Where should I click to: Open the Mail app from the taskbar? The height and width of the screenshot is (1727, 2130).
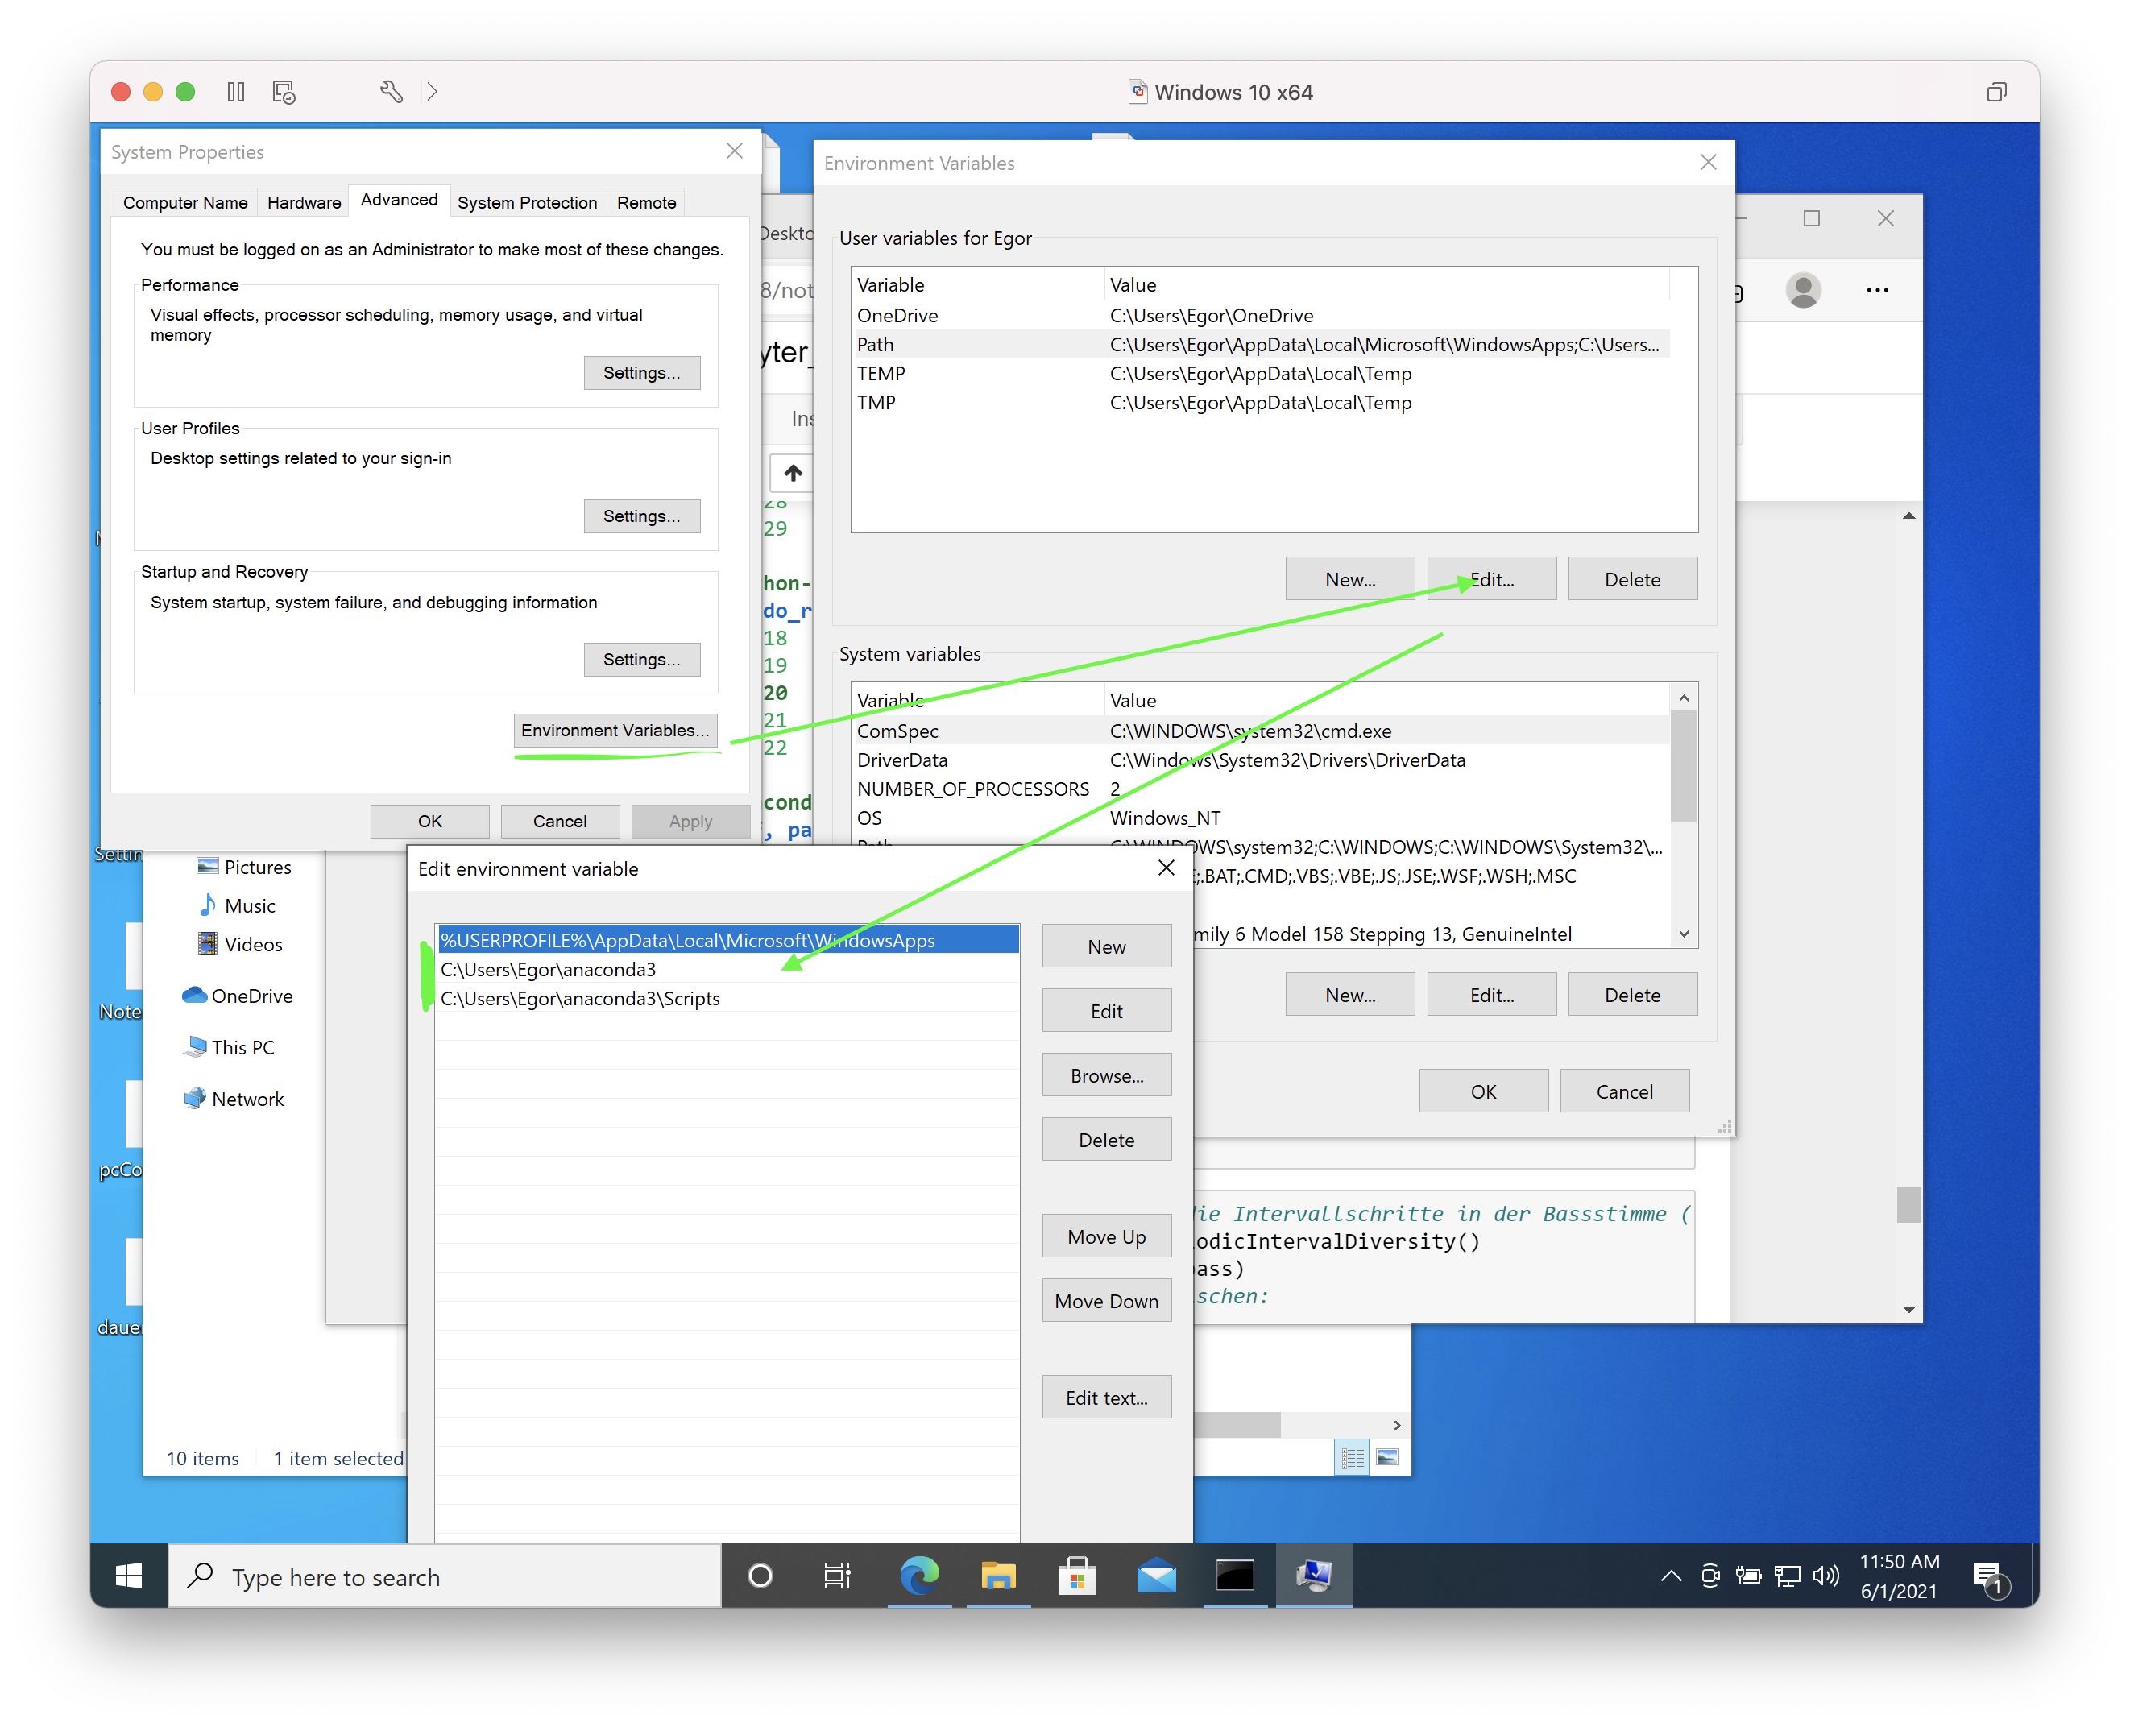pos(1156,1576)
